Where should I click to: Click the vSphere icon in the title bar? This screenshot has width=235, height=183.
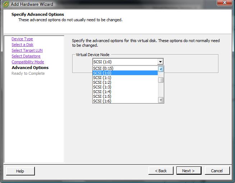click(6, 4)
